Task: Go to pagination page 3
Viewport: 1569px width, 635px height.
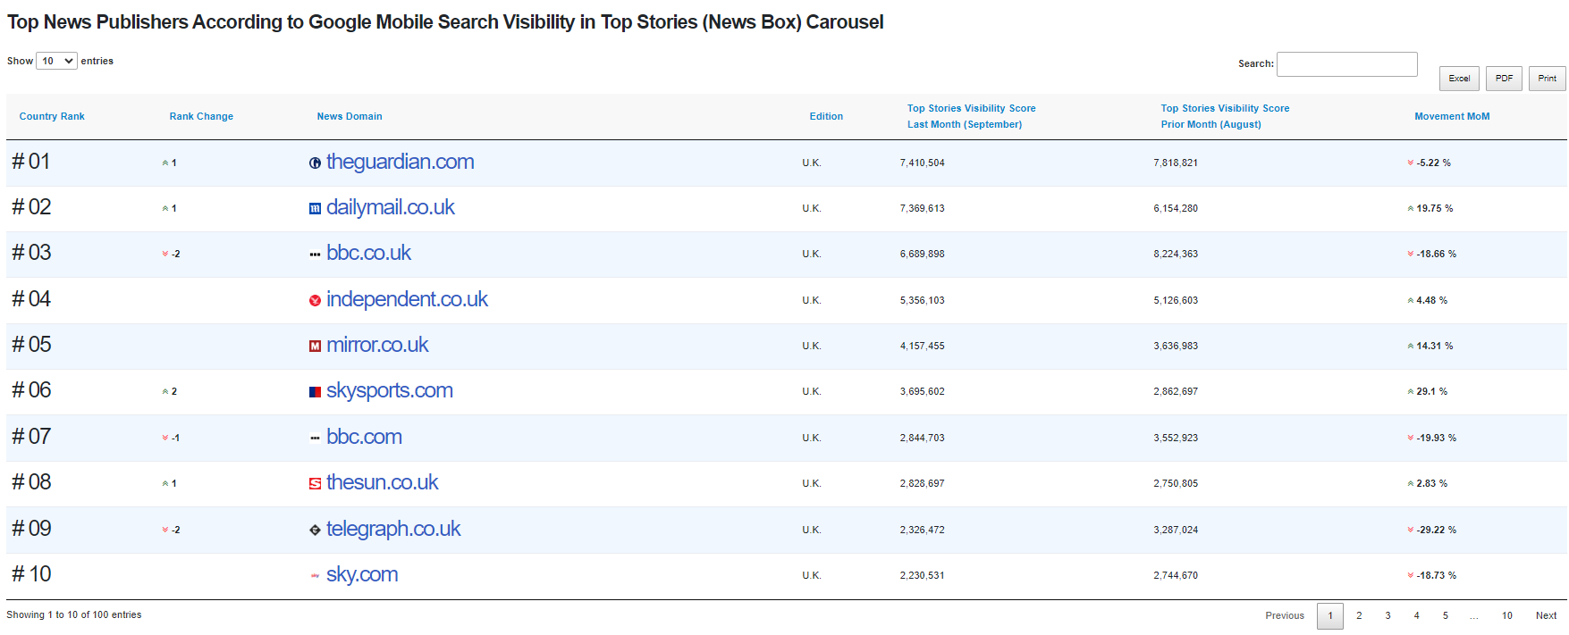Action: pyautogui.click(x=1388, y=615)
